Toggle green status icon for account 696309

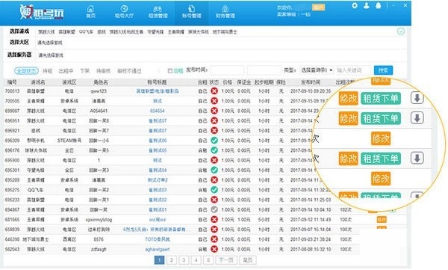[214, 141]
